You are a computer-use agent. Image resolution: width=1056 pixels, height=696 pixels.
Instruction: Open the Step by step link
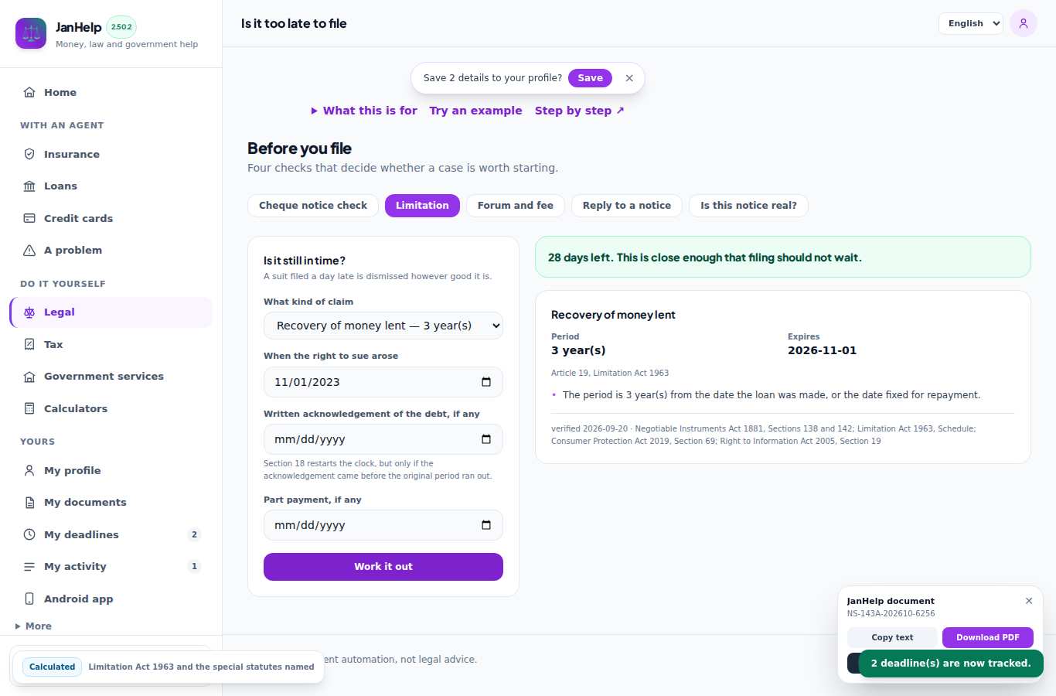click(580, 111)
